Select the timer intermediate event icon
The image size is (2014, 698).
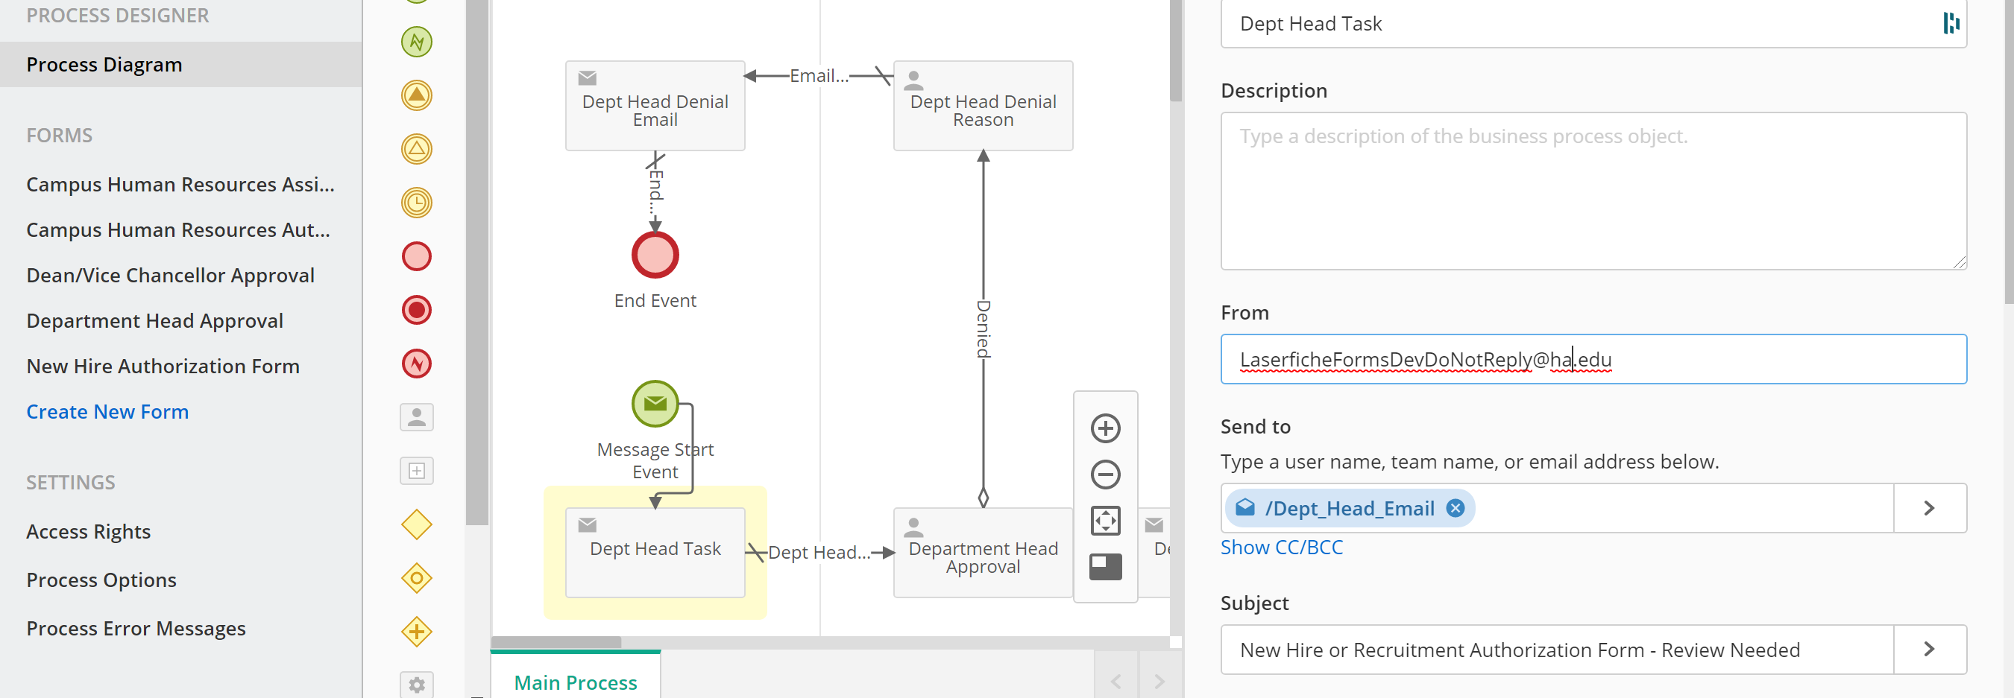pos(417,202)
